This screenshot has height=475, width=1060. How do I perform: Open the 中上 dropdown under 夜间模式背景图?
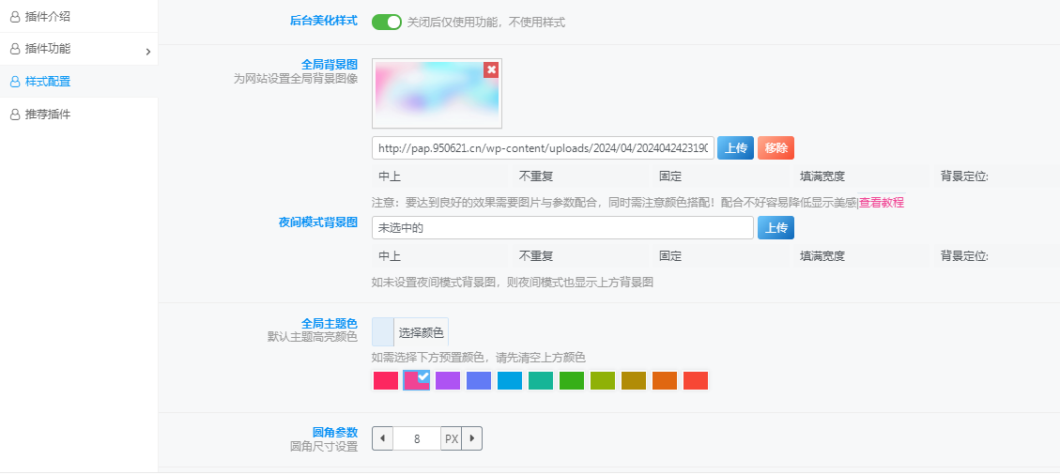[440, 256]
